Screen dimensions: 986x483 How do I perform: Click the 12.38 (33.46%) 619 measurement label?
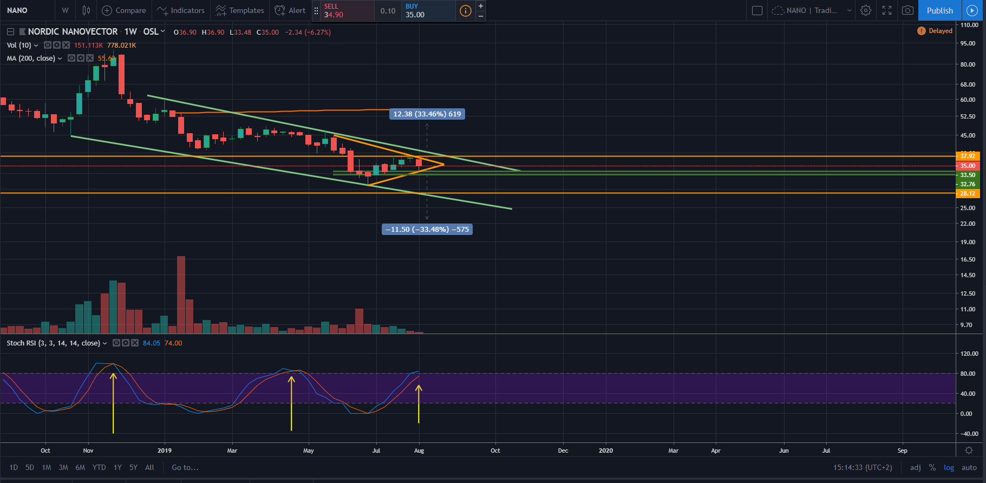[427, 114]
